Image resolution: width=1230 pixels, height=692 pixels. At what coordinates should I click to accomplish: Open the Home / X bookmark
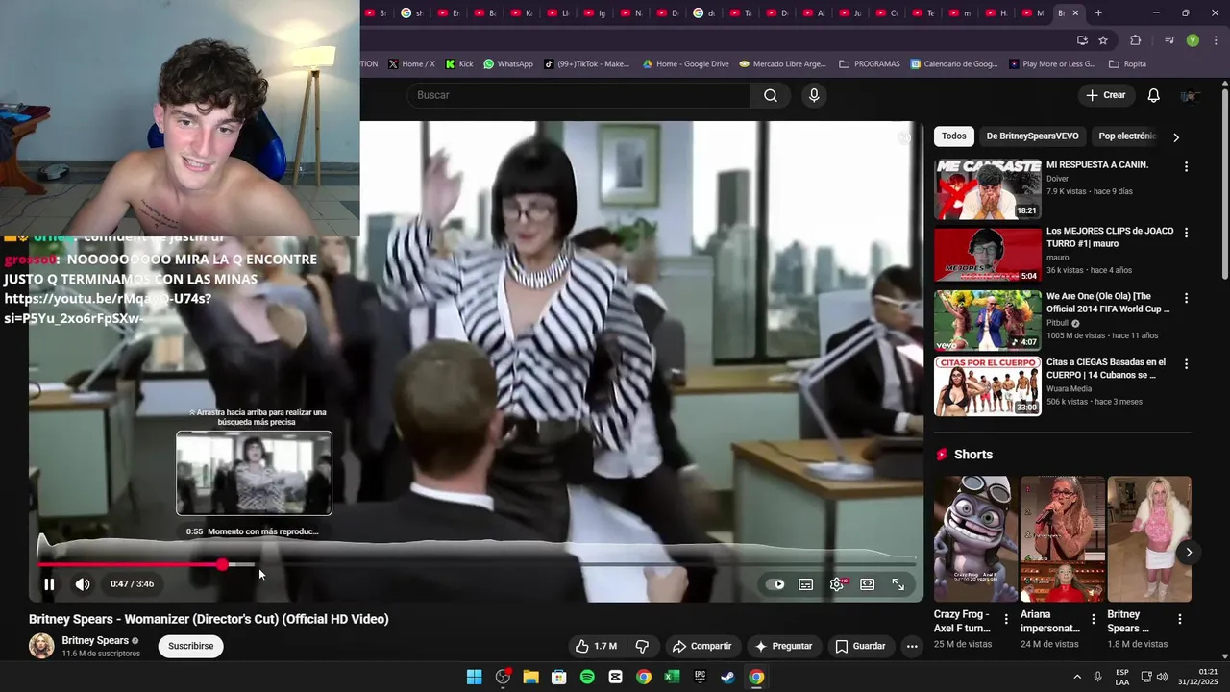[411, 63]
